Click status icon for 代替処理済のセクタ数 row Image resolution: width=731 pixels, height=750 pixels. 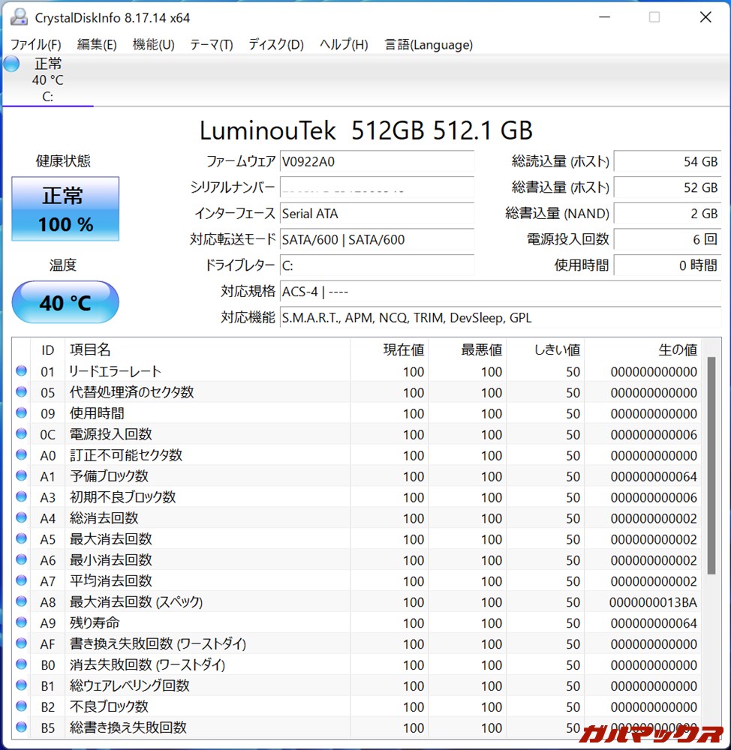[21, 392]
